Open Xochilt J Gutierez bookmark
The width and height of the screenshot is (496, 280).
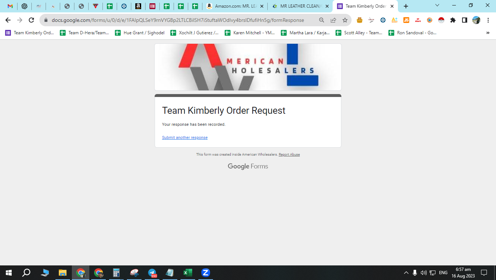(x=195, y=33)
